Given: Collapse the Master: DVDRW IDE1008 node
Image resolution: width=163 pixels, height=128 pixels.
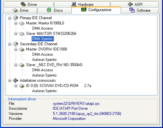Looking at the screenshot, I should 16,49.
